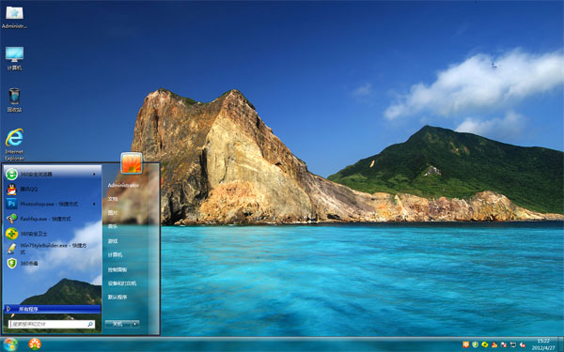564x352 pixels.
Task: Click the user account flower picture
Action: [x=132, y=163]
